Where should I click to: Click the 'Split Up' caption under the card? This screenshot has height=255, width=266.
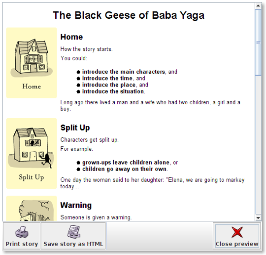point(32,177)
